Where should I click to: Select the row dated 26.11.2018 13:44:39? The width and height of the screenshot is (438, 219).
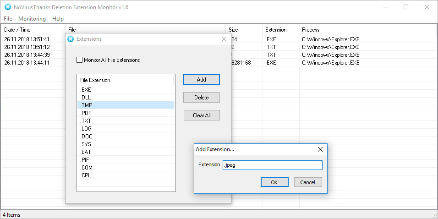coord(219,55)
